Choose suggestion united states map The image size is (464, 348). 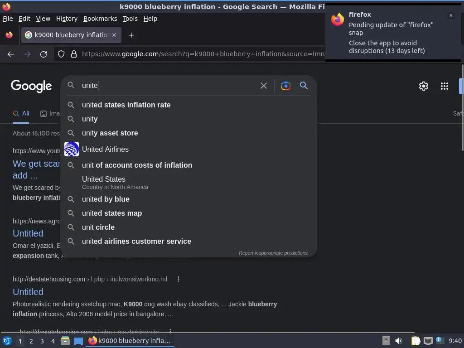(189, 213)
